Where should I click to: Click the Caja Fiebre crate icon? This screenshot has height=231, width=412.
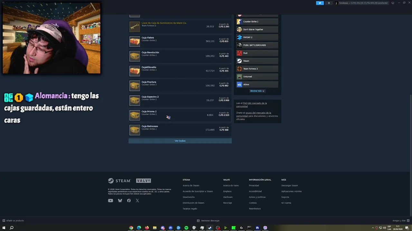tap(135, 41)
